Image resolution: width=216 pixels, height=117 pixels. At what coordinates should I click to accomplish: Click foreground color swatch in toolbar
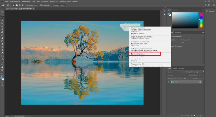pos(1,78)
